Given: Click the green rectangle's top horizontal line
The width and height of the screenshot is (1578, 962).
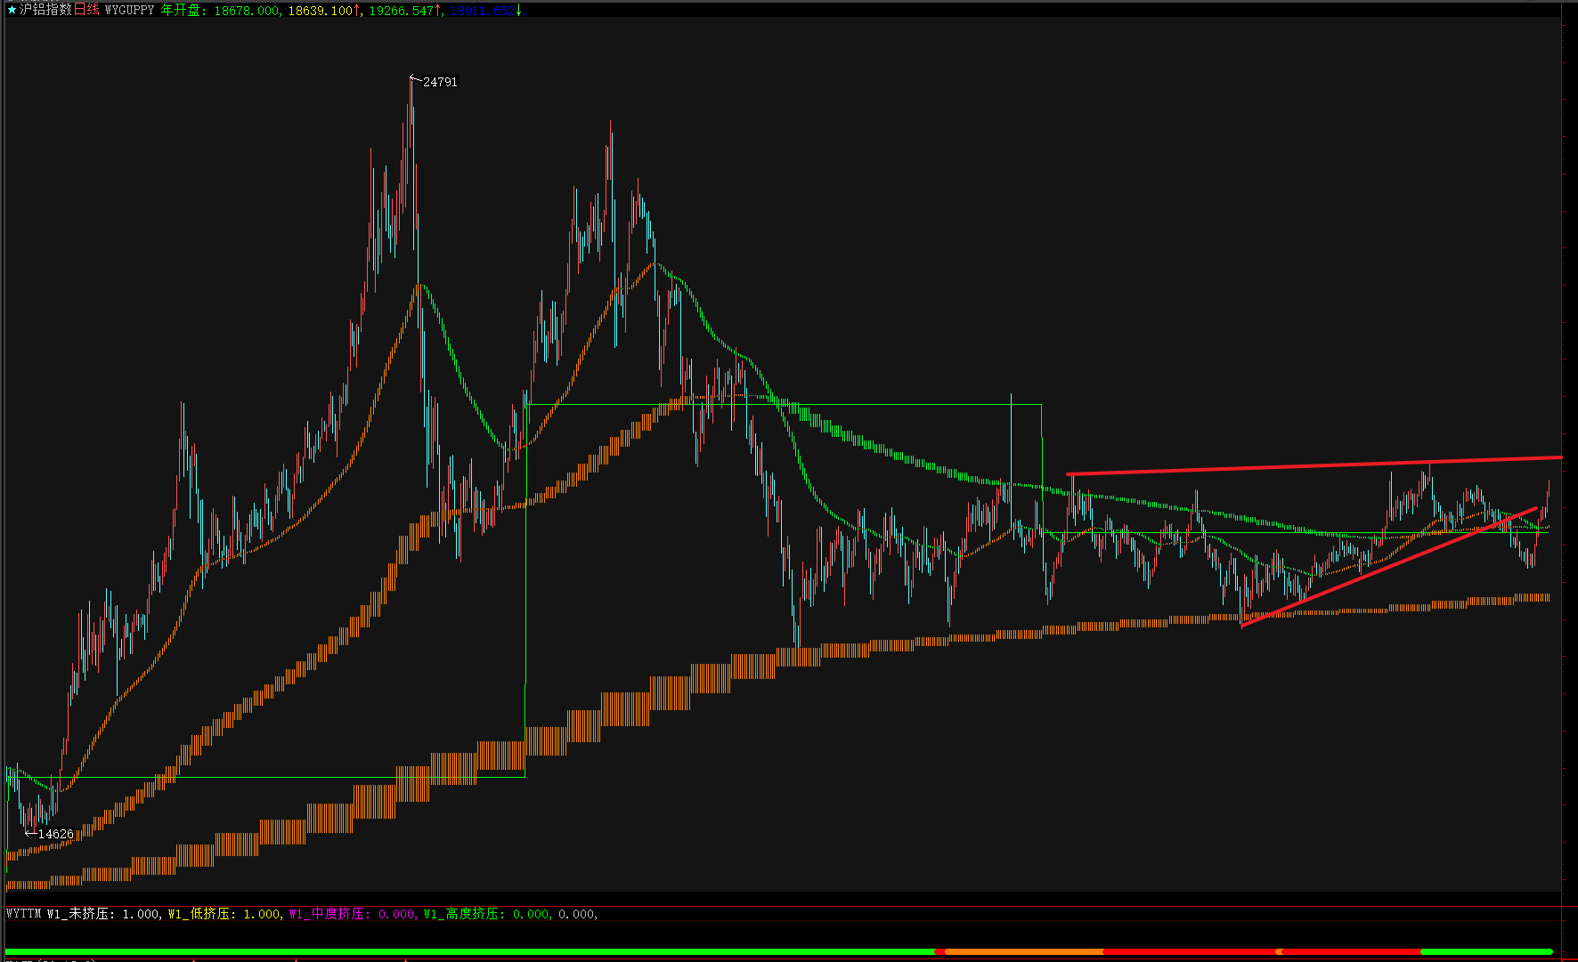Looking at the screenshot, I should coord(784,405).
